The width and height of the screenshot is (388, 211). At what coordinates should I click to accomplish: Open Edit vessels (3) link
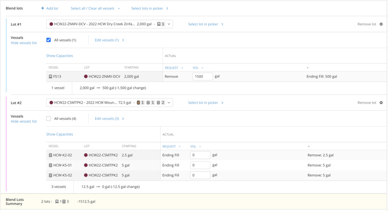tap(107, 119)
